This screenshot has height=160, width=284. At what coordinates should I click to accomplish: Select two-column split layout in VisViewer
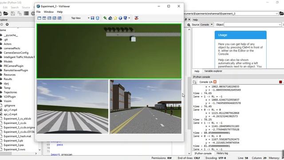click(44, 18)
